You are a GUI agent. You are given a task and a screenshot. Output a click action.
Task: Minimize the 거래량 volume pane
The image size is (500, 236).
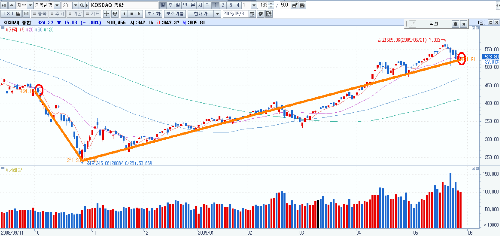coord(473,168)
